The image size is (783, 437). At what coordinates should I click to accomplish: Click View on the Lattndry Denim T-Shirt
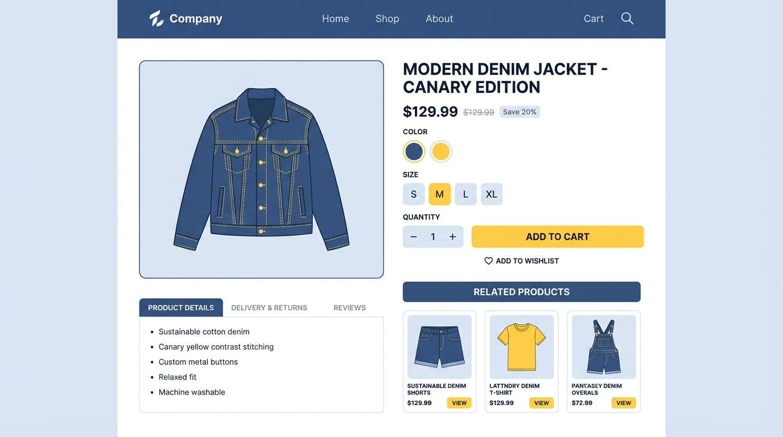coord(541,402)
